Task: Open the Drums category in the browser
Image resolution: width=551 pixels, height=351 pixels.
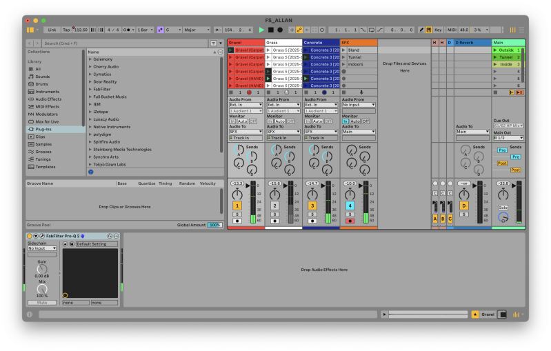Action: 41,83
